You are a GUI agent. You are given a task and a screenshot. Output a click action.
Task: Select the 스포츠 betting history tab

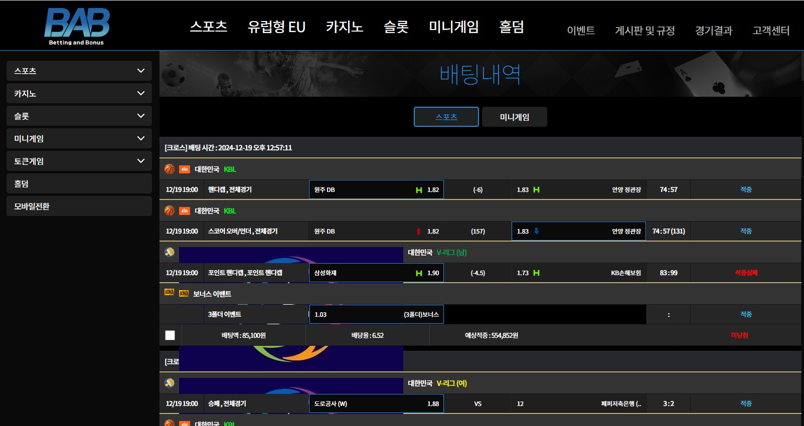(x=446, y=117)
